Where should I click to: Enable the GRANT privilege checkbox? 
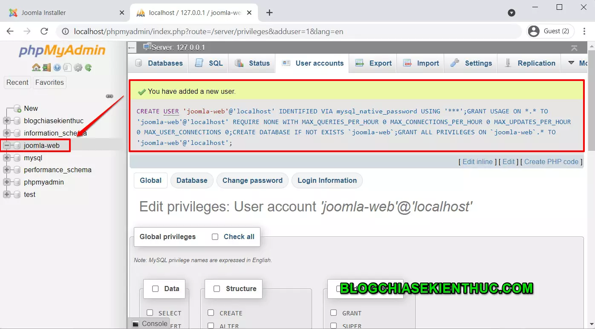(334, 313)
